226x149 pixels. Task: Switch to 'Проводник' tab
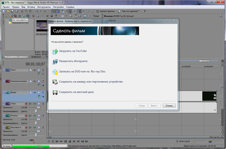tap(36, 57)
